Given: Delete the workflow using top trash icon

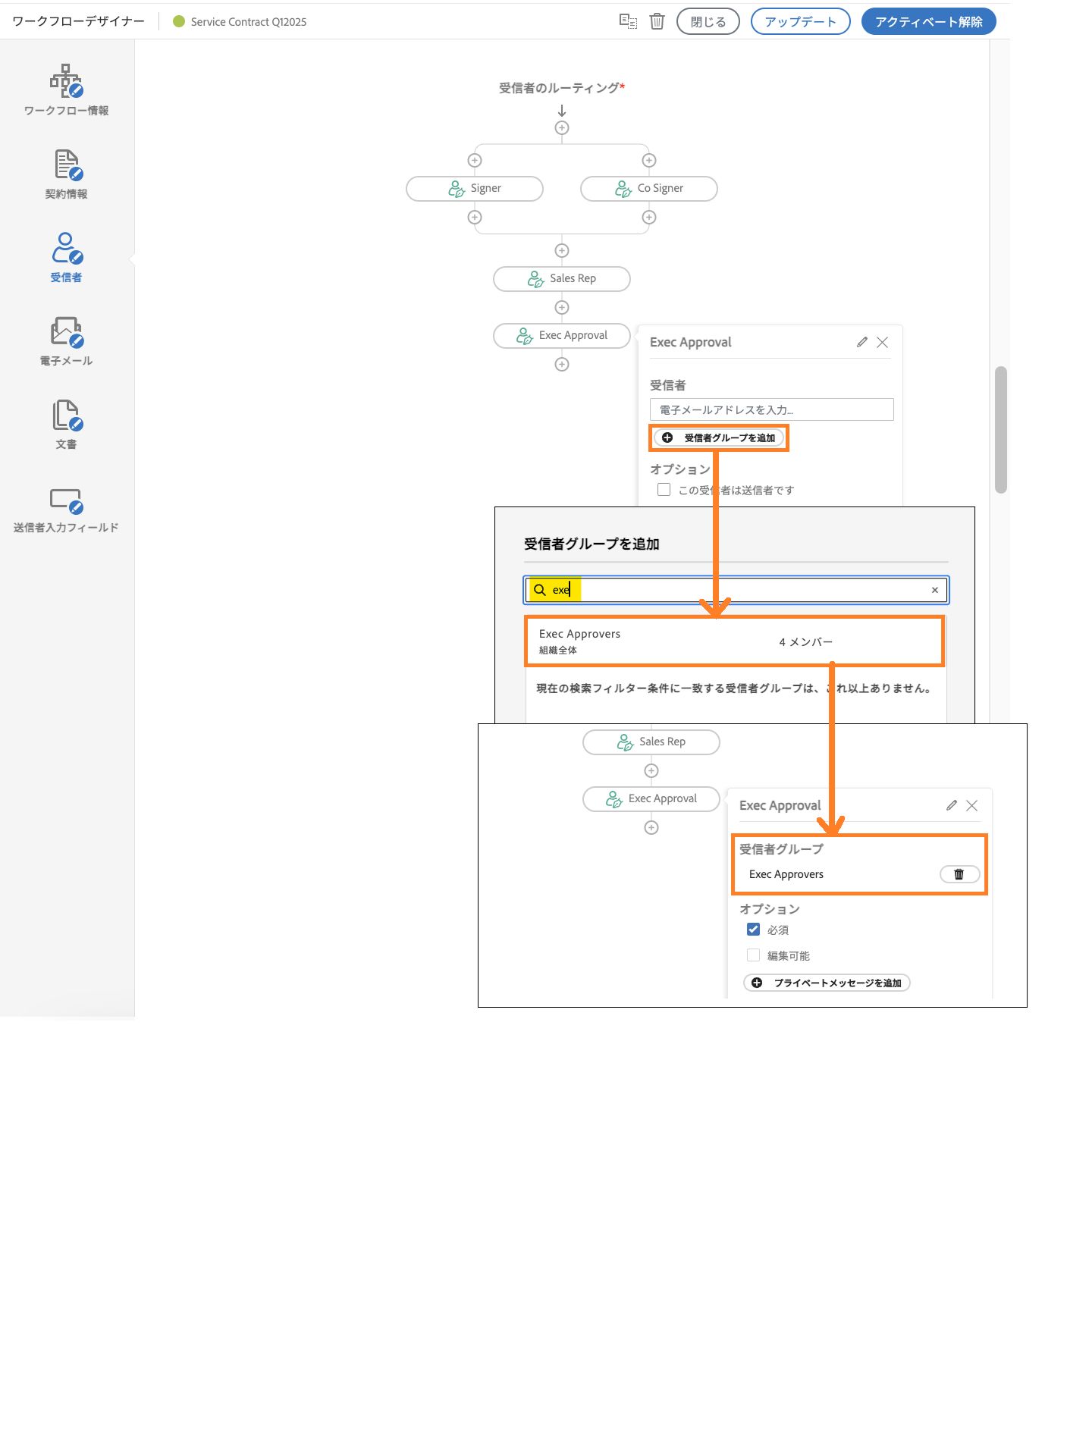Looking at the screenshot, I should [x=657, y=21].
